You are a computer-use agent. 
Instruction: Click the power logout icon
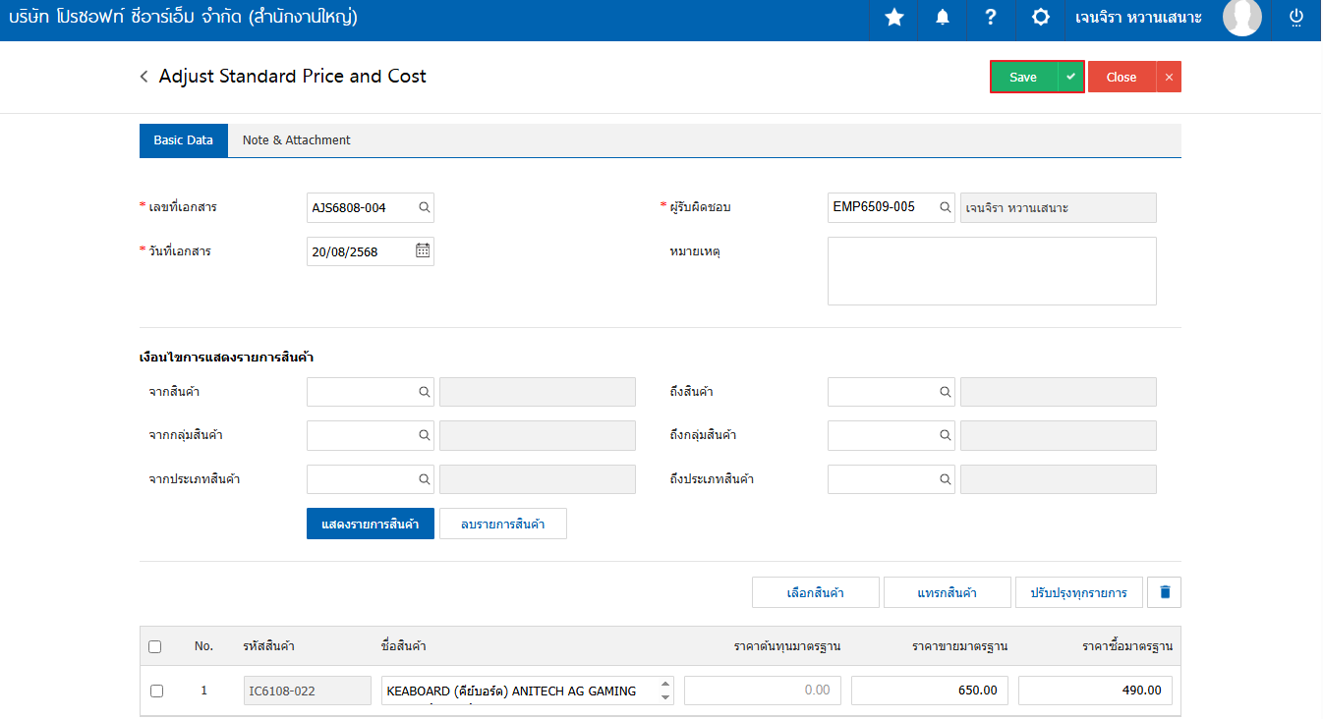(1295, 18)
